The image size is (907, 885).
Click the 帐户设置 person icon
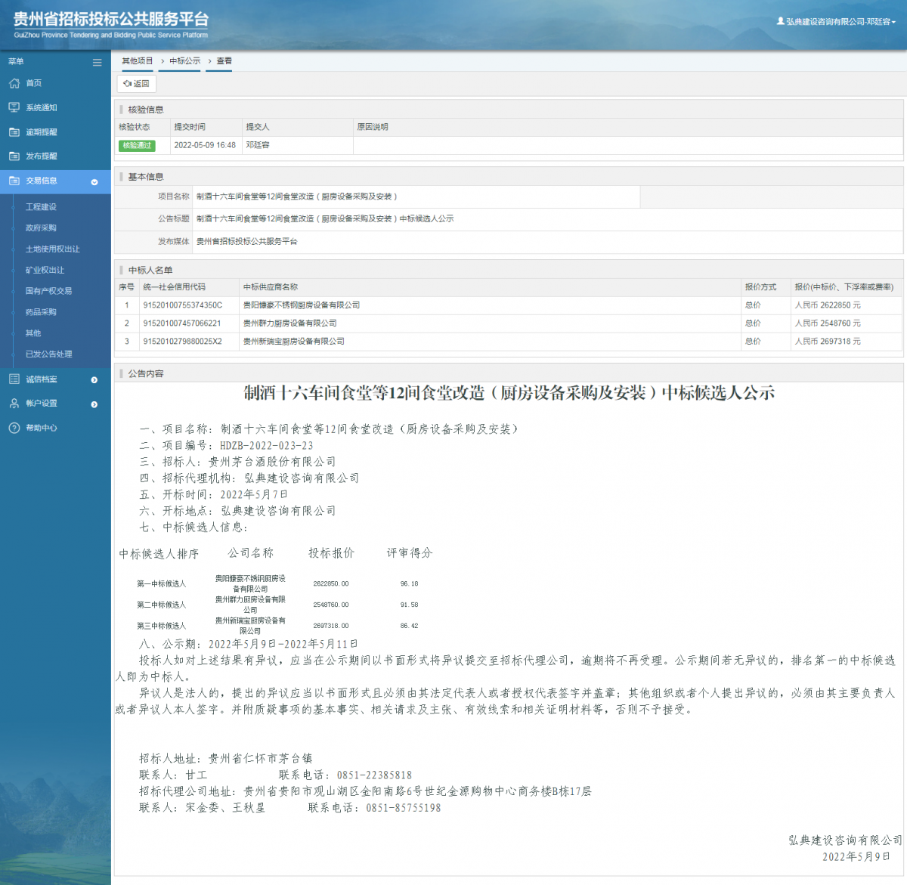coord(14,404)
